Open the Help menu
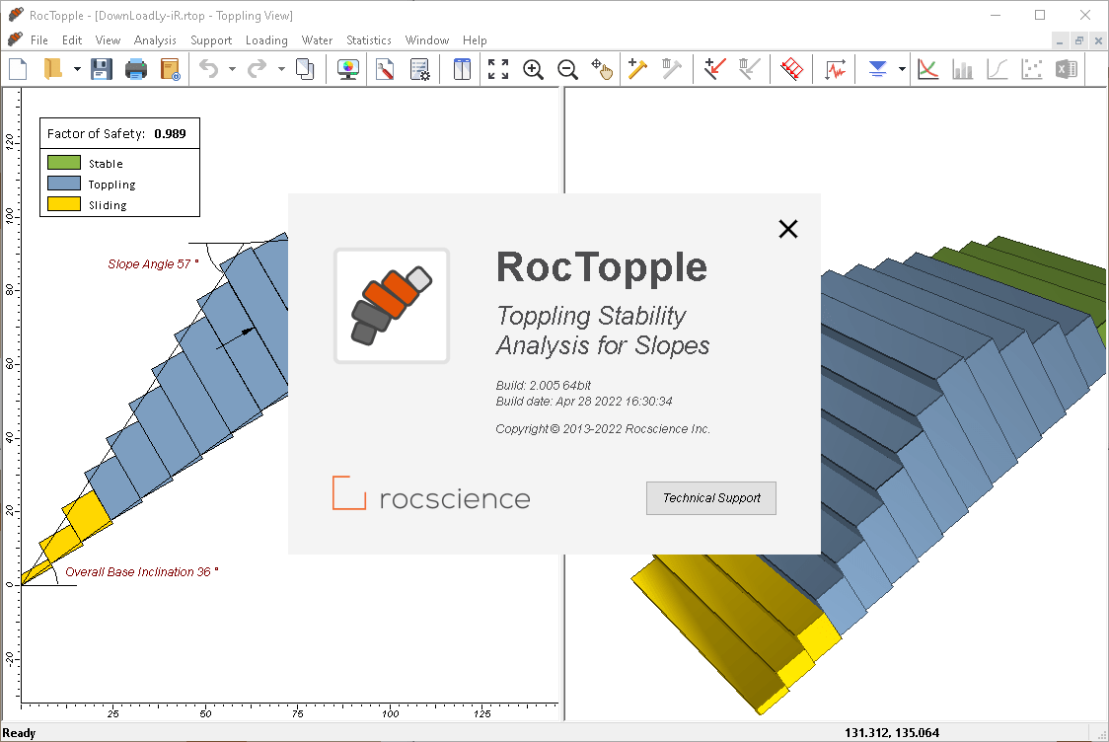The image size is (1109, 742). pos(475,40)
